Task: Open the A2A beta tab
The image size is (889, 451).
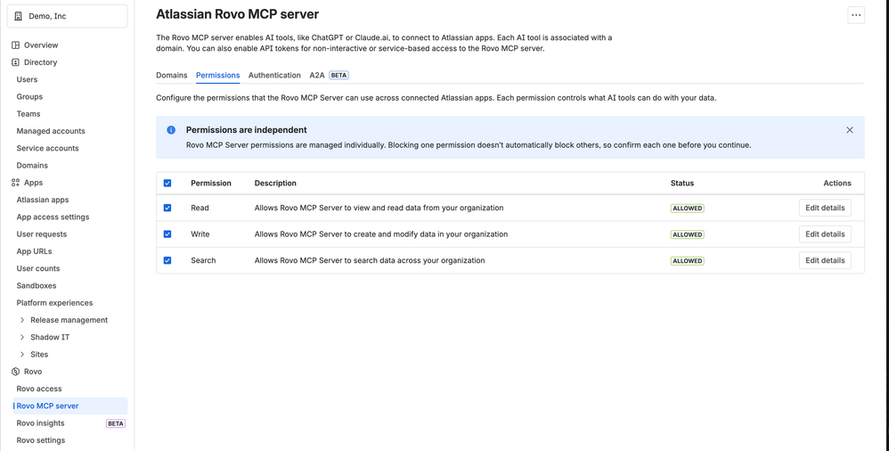Action: [x=329, y=76]
